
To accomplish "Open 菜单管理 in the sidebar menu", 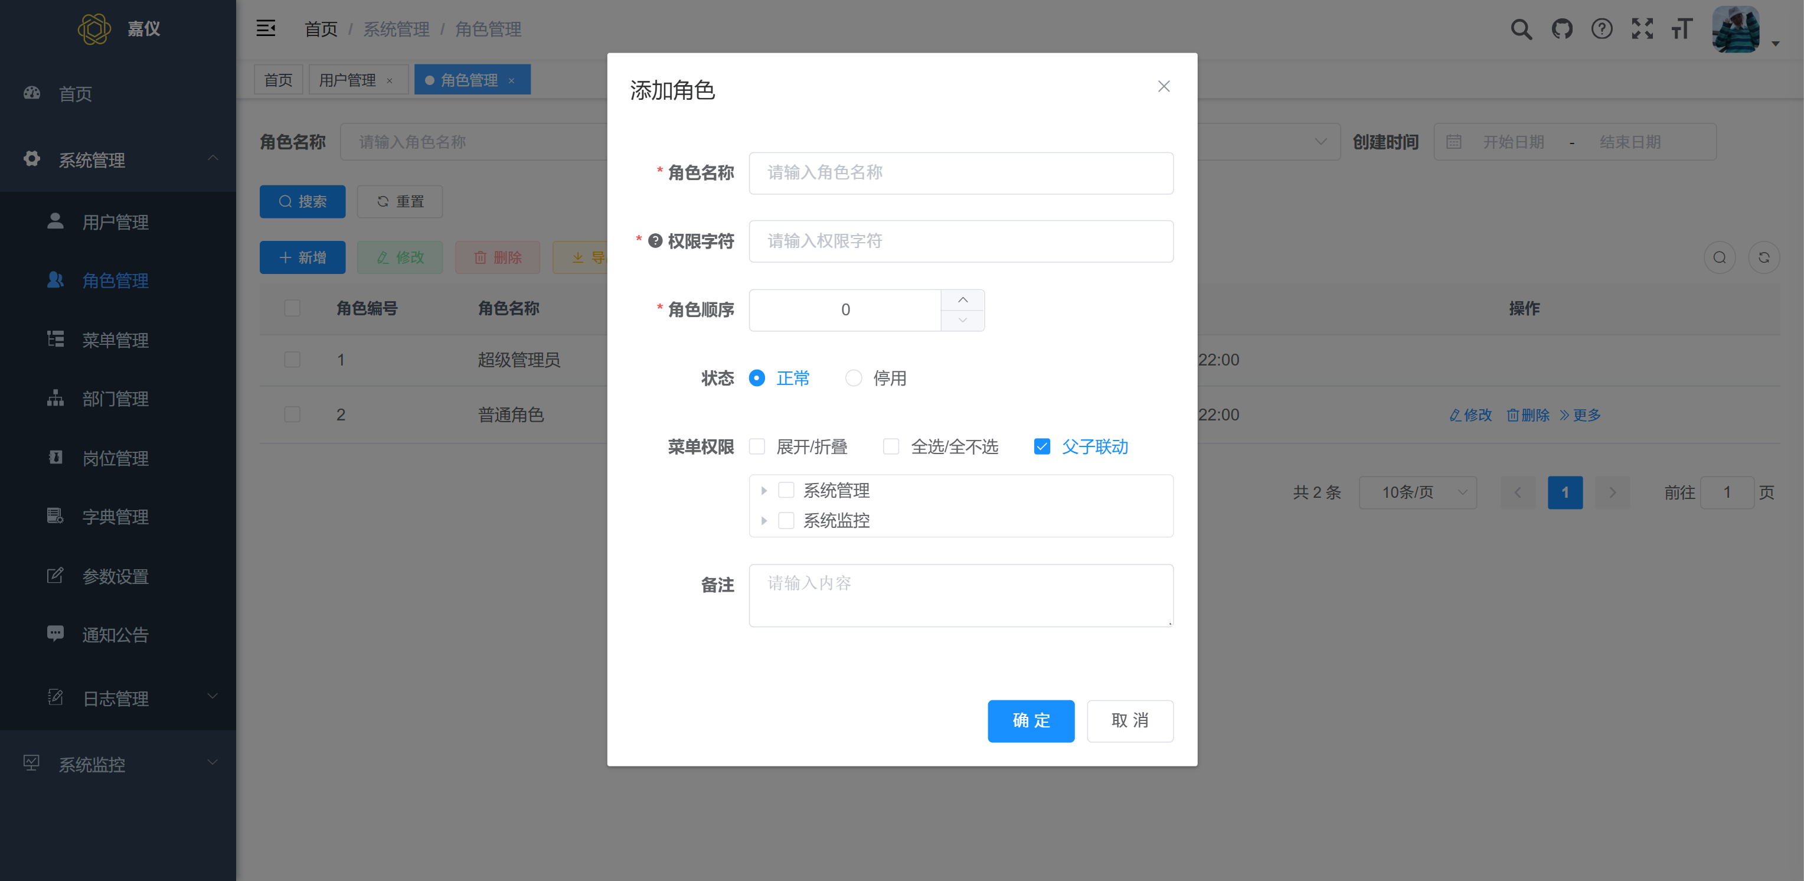I will pyautogui.click(x=115, y=340).
